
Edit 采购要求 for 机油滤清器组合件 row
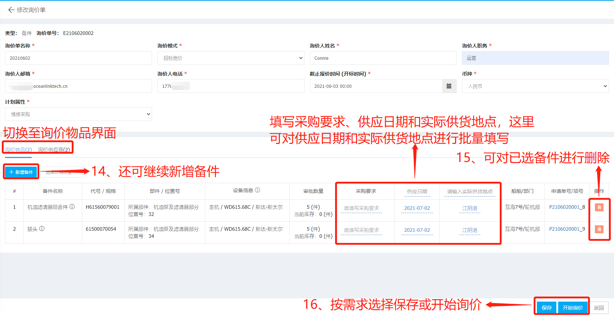(361, 208)
